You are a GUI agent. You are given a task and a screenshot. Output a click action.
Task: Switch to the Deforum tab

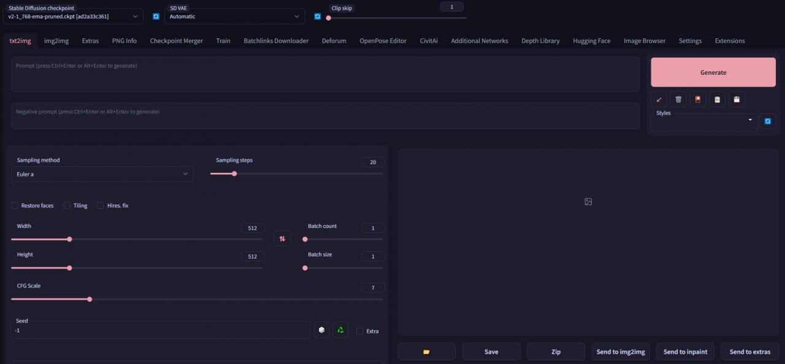[x=334, y=40]
